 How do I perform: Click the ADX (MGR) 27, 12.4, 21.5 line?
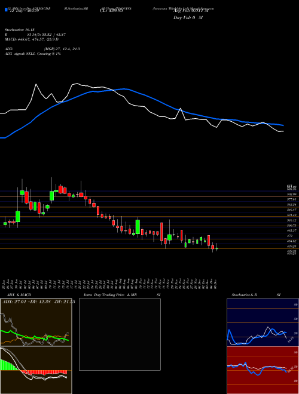coord(42,49)
